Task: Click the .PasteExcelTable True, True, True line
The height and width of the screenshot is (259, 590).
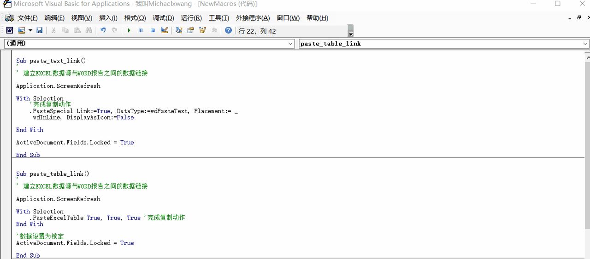Action: [x=107, y=218]
